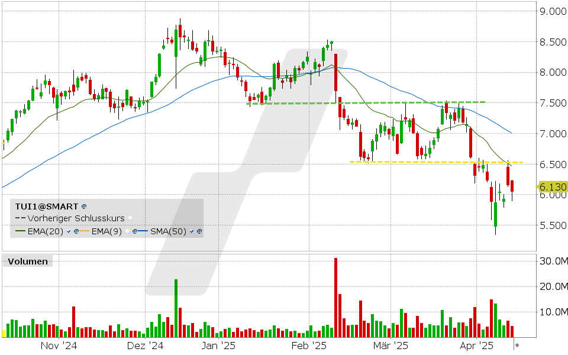Click the blue SMA(50) line swatch
This screenshot has height=355, width=568.
[x=143, y=231]
